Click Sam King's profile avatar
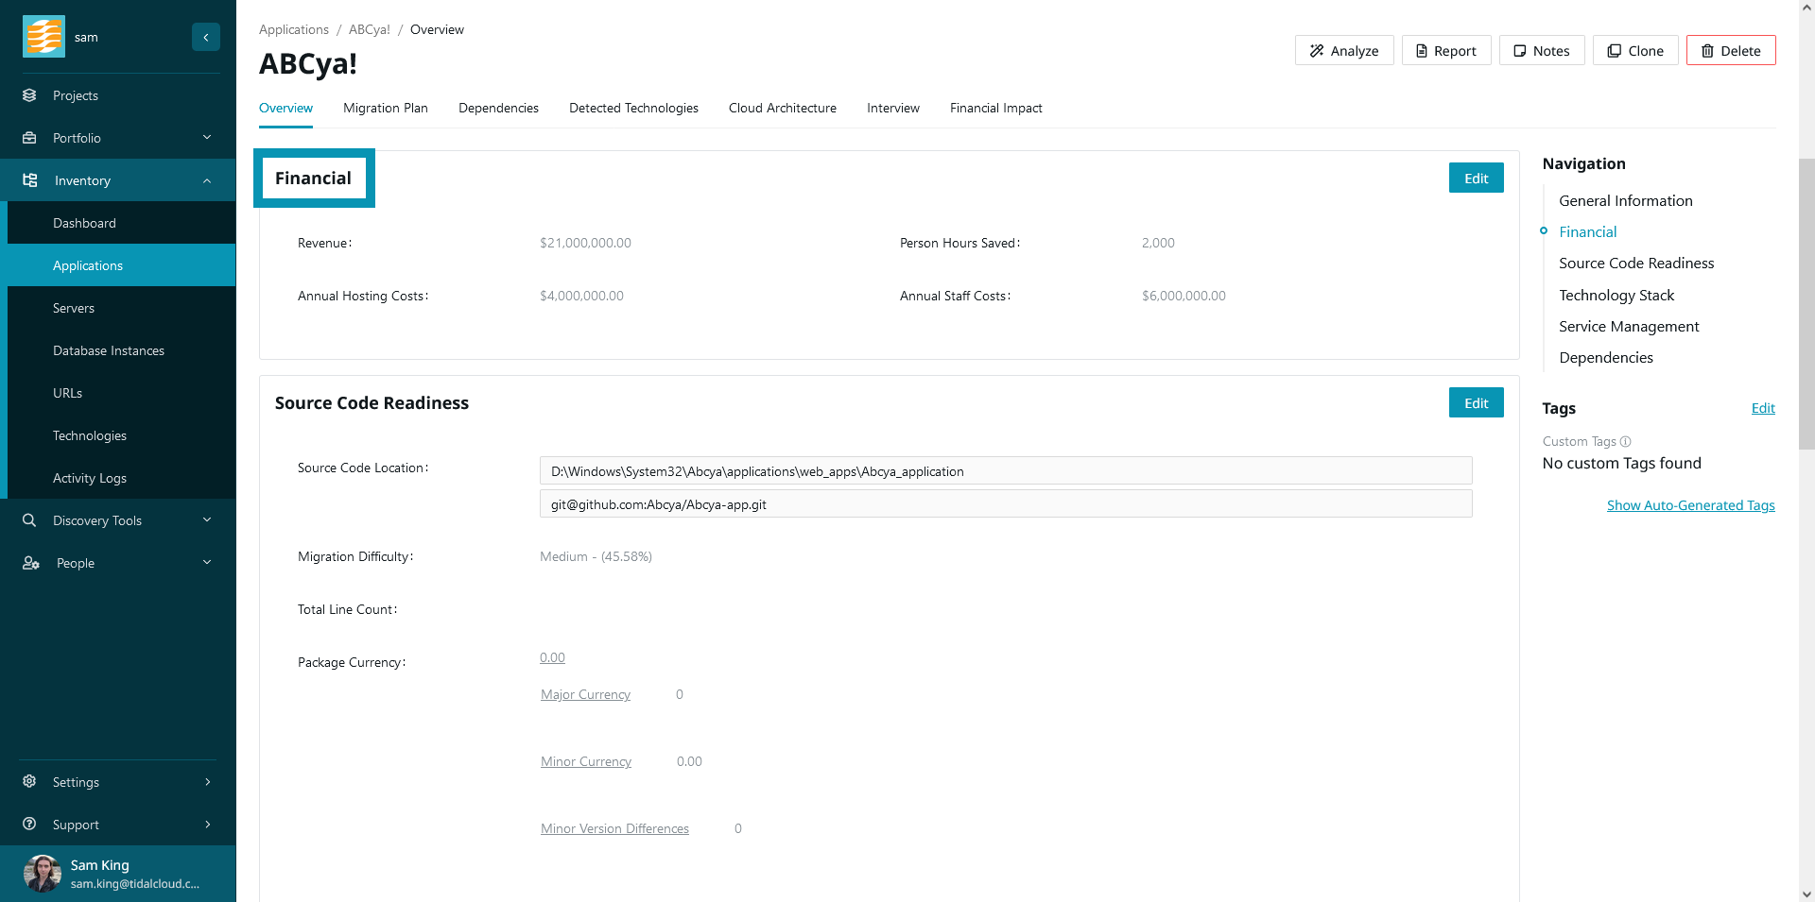This screenshot has width=1815, height=902. click(43, 874)
